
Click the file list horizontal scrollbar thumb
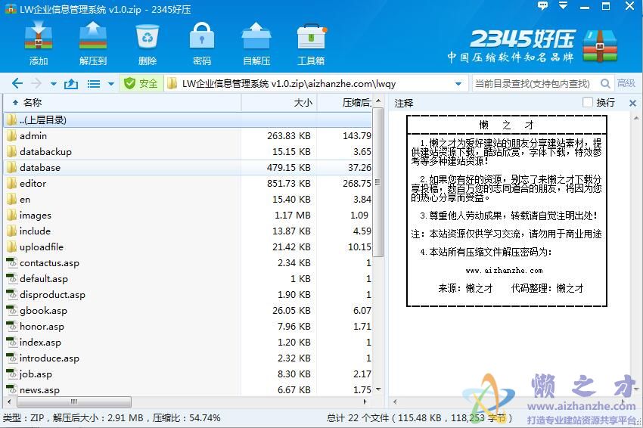coord(74,402)
